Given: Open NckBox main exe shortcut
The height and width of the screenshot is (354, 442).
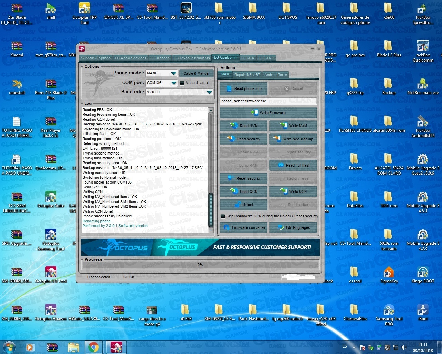Looking at the screenshot, I should click(x=423, y=87).
